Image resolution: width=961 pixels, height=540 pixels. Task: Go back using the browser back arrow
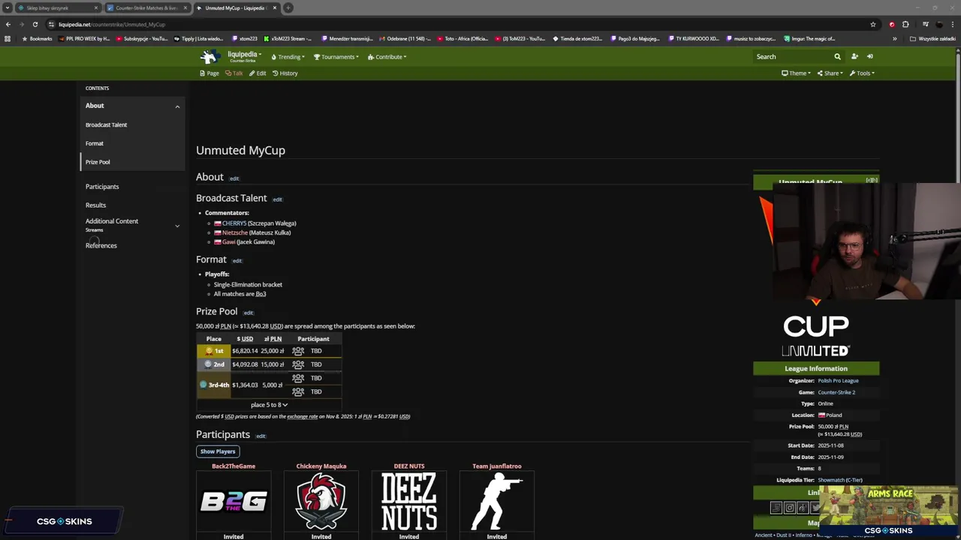coord(8,24)
